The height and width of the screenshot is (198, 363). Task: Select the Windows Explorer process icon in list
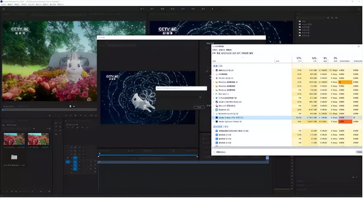click(217, 82)
